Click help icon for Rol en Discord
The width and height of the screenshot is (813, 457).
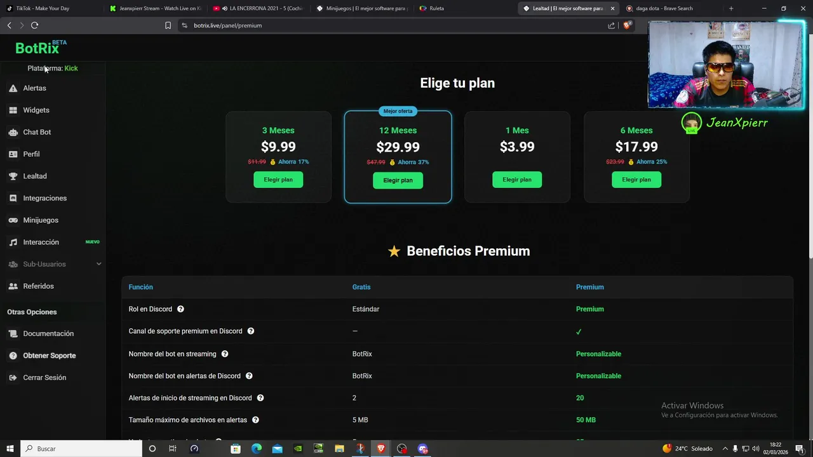(180, 309)
